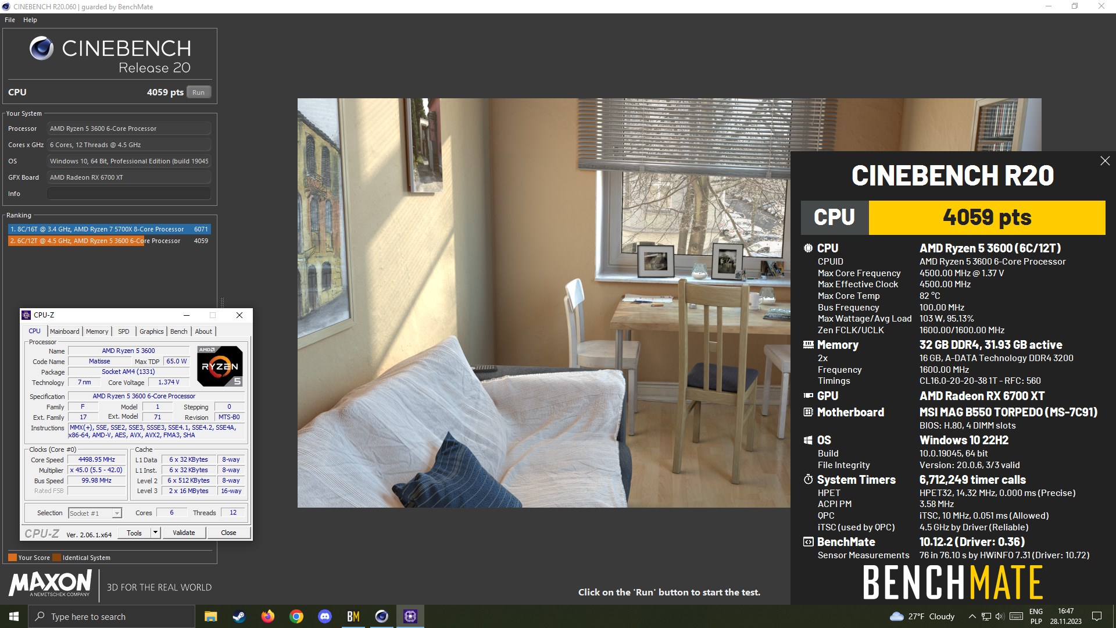
Task: Click the Core Voltage value 1.374 V
Action: pyautogui.click(x=169, y=382)
